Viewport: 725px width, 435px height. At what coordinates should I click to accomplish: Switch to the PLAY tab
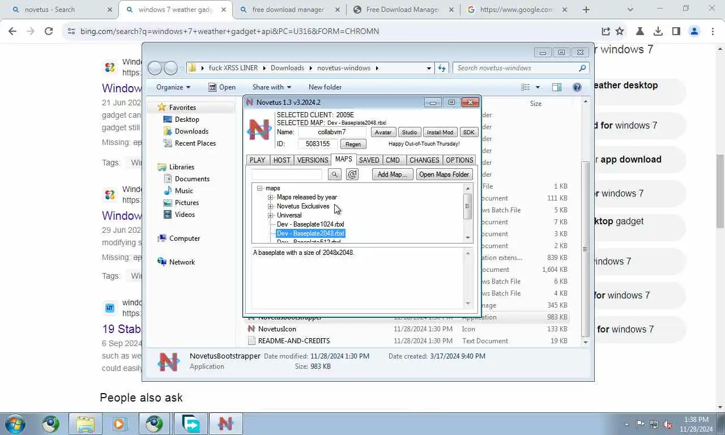[257, 160]
